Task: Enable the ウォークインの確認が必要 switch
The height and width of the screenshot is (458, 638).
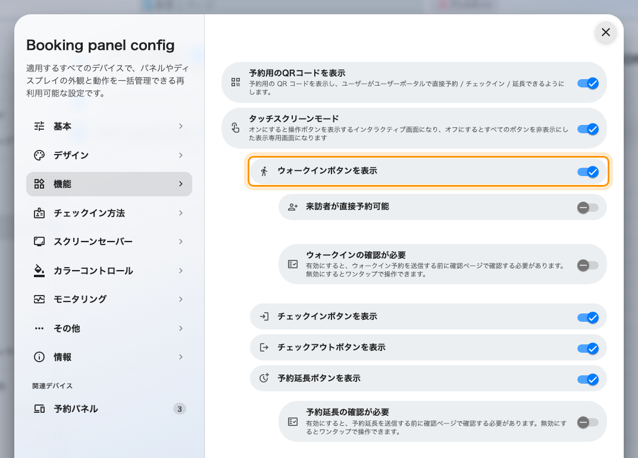Action: (x=588, y=266)
